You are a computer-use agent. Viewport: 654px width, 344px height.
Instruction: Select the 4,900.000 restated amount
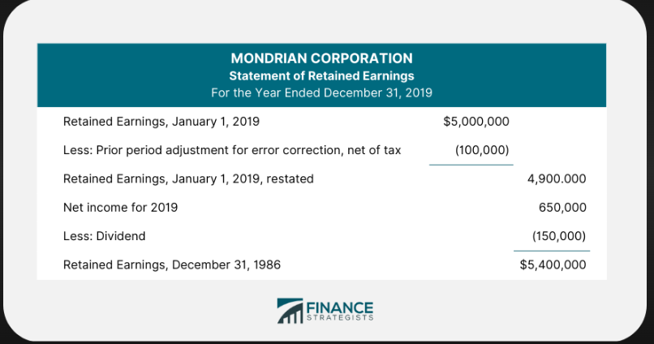(557, 178)
